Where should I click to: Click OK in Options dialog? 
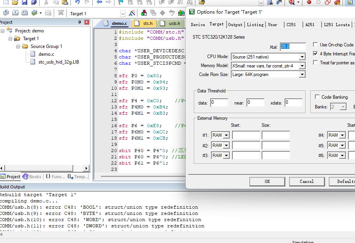click(267, 181)
